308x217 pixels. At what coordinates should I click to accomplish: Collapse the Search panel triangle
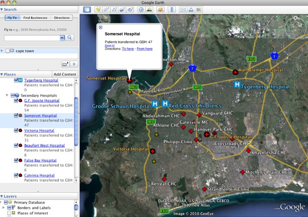(1, 9)
